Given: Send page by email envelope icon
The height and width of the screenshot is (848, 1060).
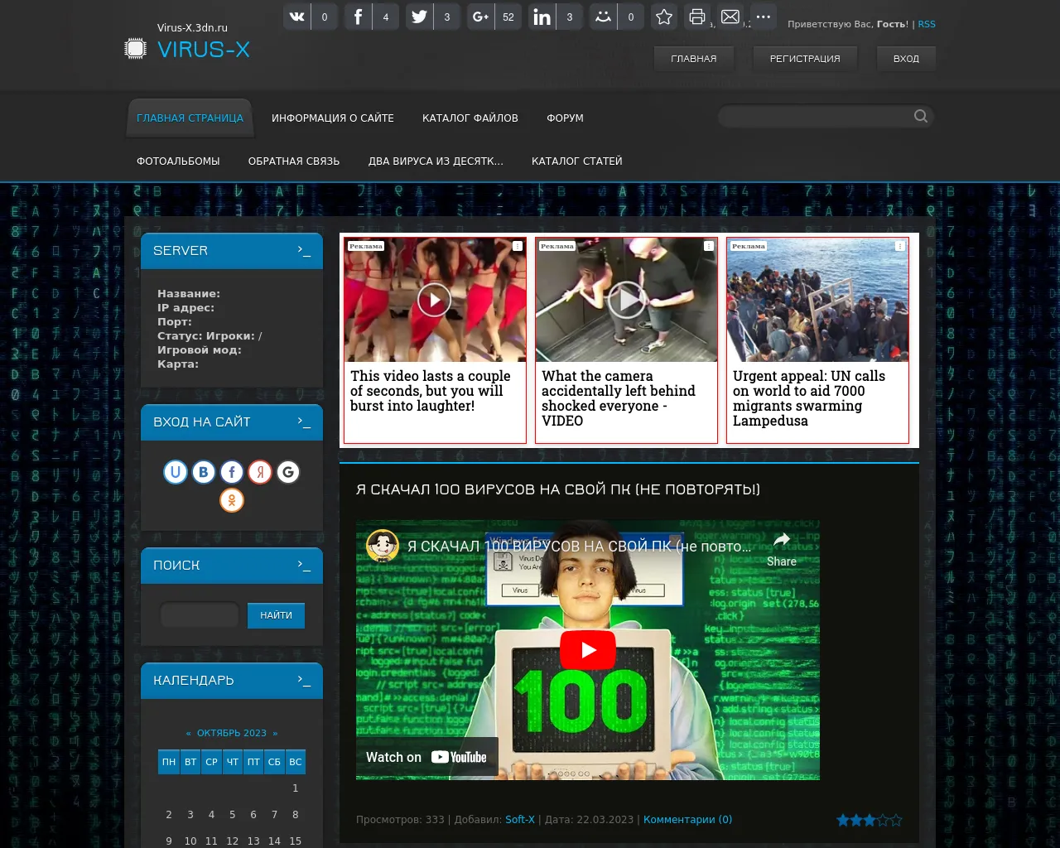Looking at the screenshot, I should point(730,17).
